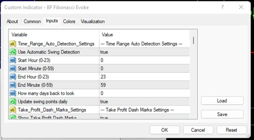Viewport: 254px width, 140px height.
Task: Click boolean icon beside Update swing points daily
Action: [13, 101]
